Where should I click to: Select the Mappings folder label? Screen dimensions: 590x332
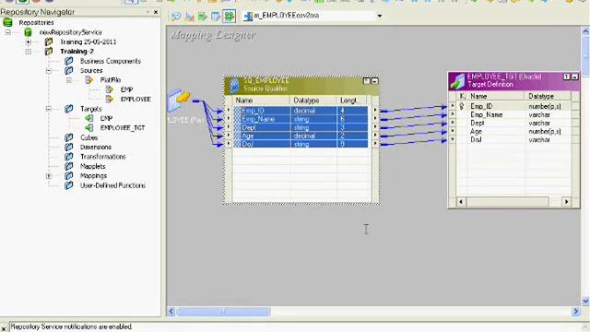(94, 176)
